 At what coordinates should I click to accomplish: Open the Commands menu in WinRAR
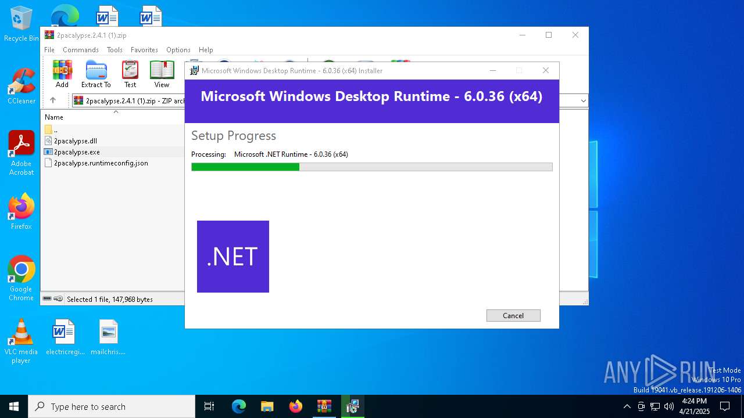point(81,50)
